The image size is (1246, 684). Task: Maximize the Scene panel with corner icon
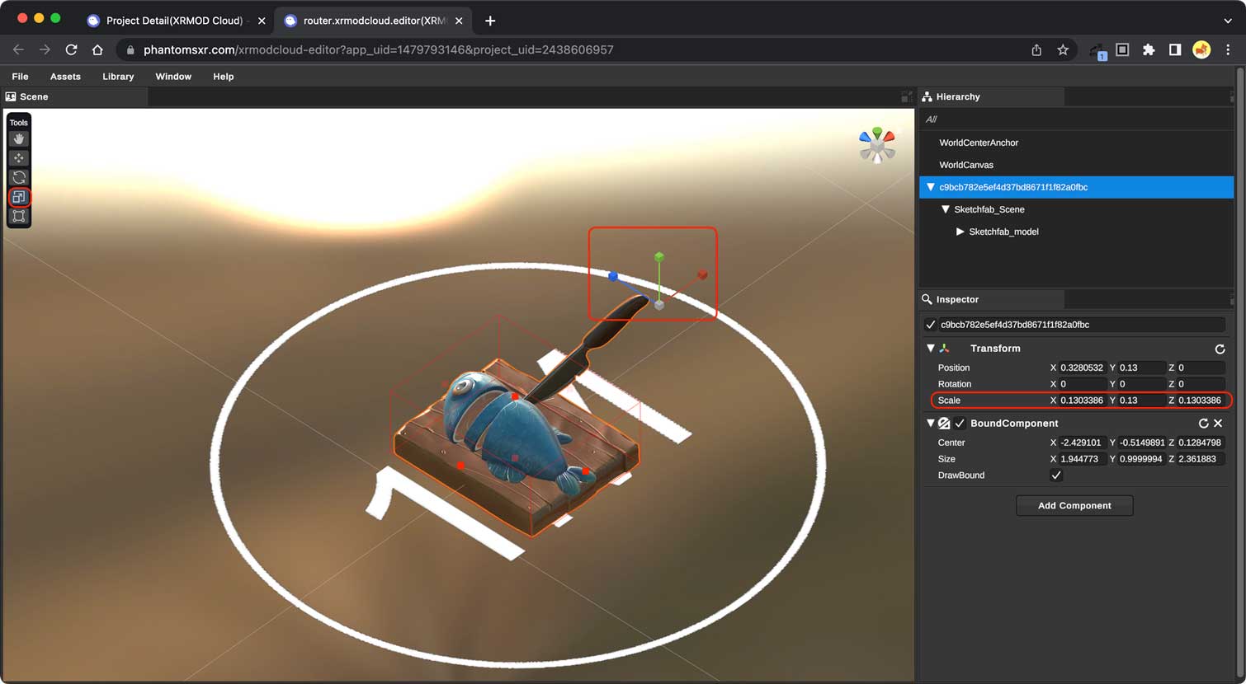point(907,96)
